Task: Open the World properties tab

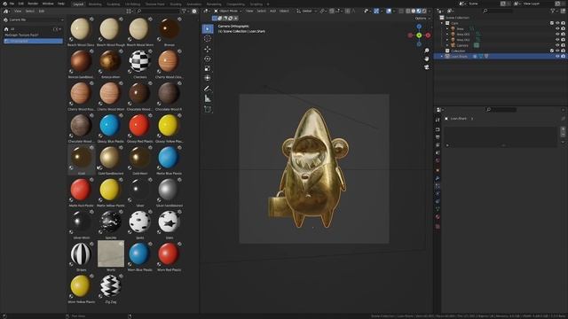Action: [438, 160]
